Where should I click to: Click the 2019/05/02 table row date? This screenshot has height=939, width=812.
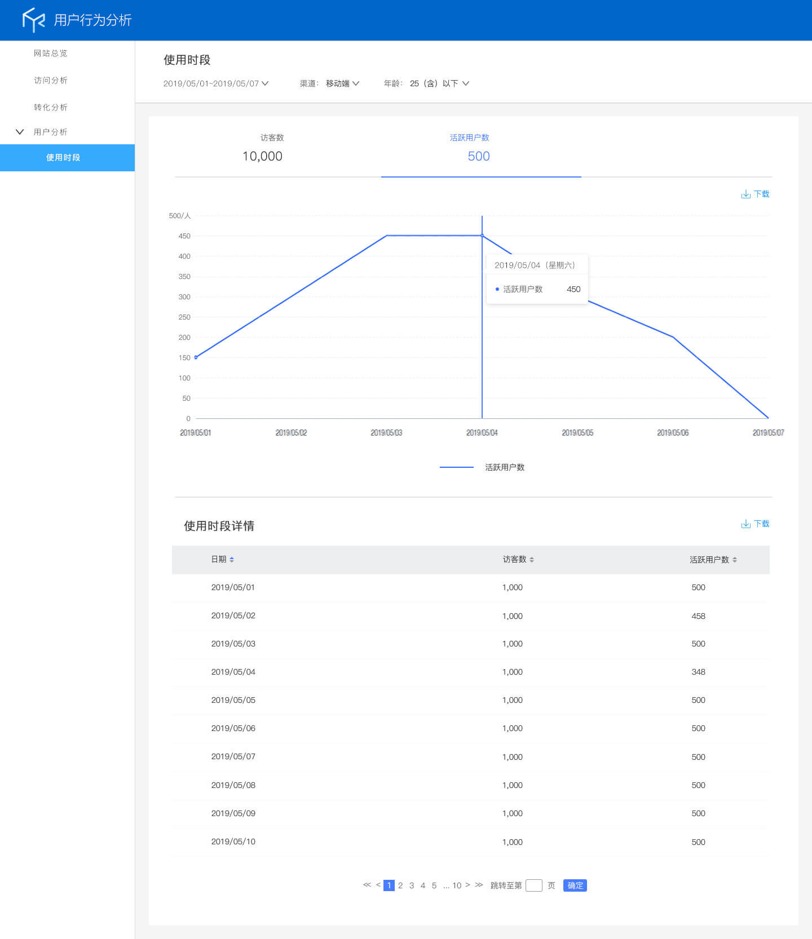(233, 615)
